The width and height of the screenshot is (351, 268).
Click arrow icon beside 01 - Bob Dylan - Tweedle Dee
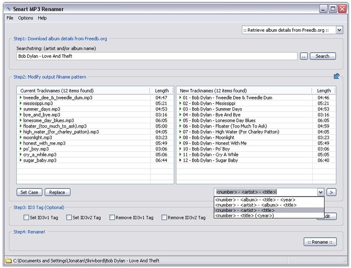(180, 97)
